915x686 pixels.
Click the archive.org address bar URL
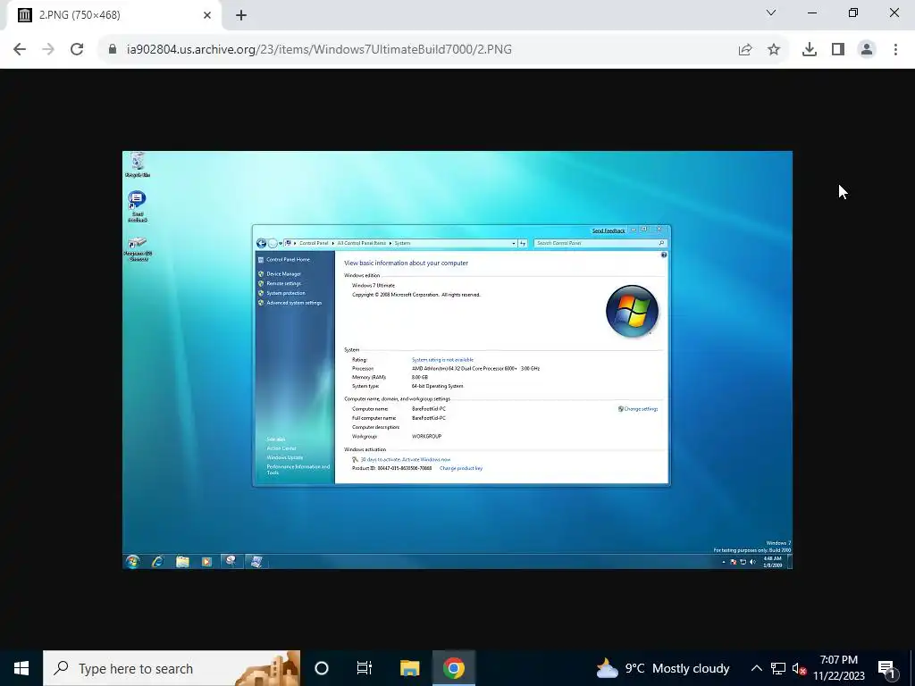click(x=319, y=50)
